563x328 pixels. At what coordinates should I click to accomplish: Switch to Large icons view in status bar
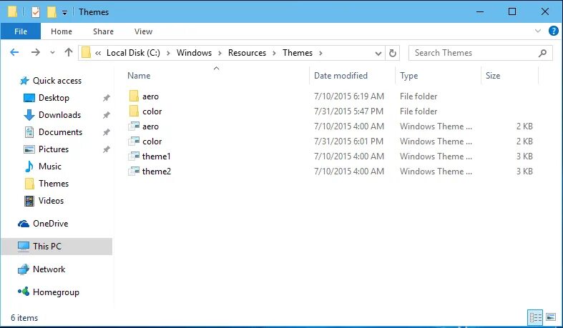pyautogui.click(x=550, y=317)
